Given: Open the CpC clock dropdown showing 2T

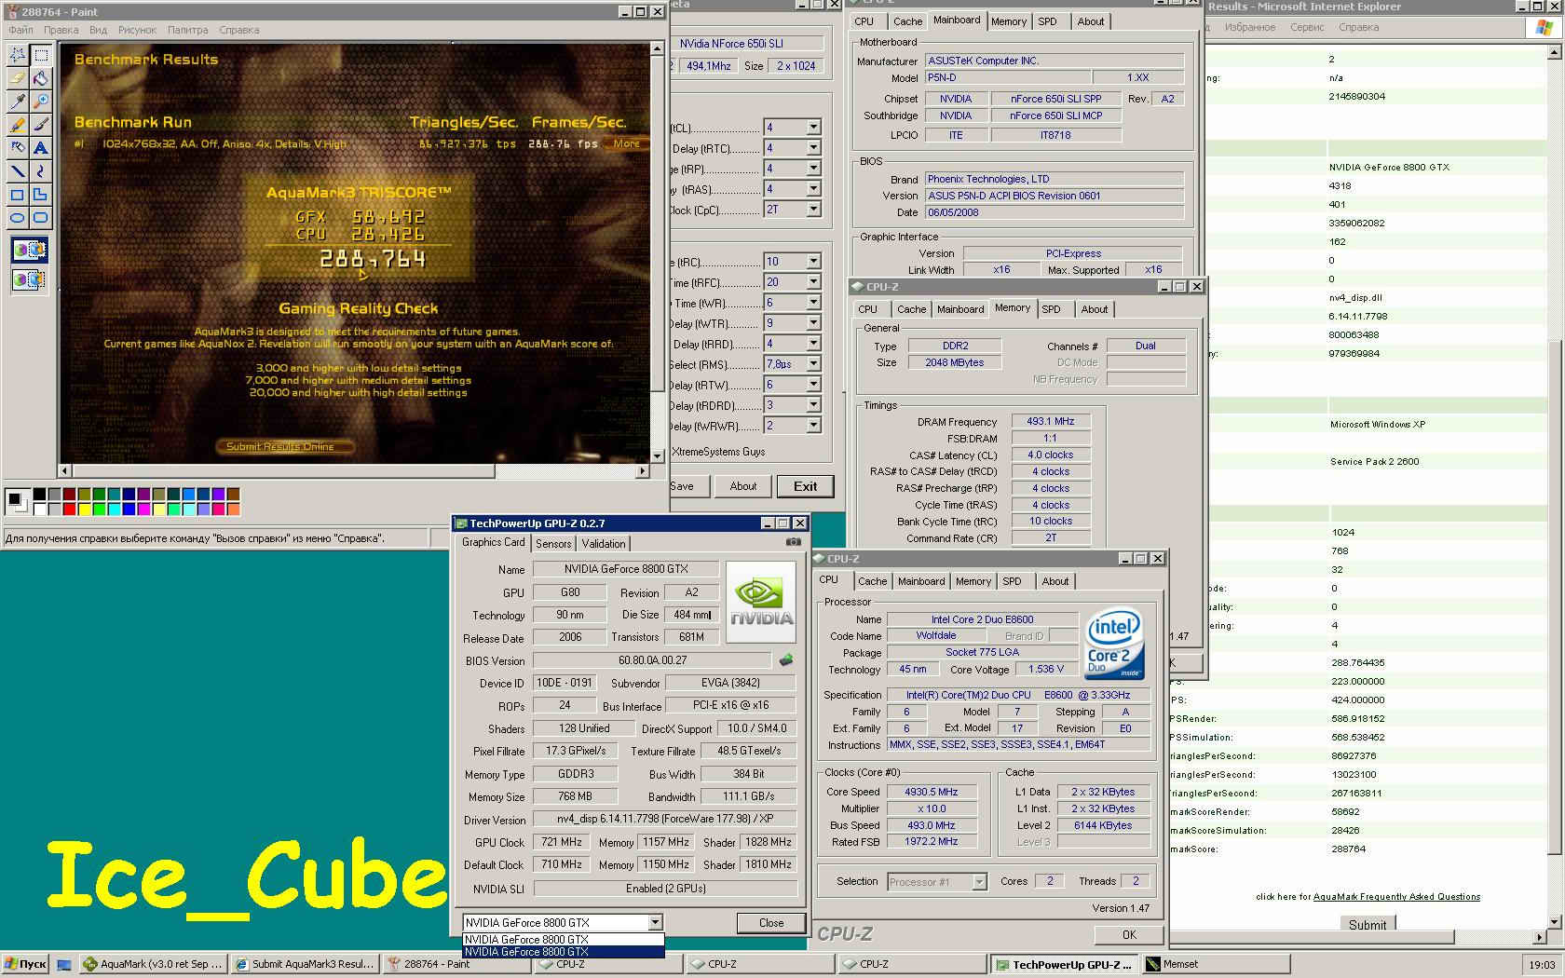Looking at the screenshot, I should (814, 210).
